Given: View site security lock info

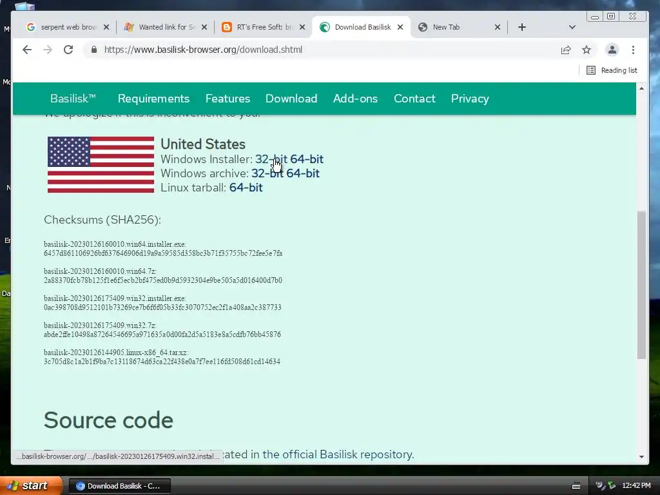Looking at the screenshot, I should [x=94, y=50].
